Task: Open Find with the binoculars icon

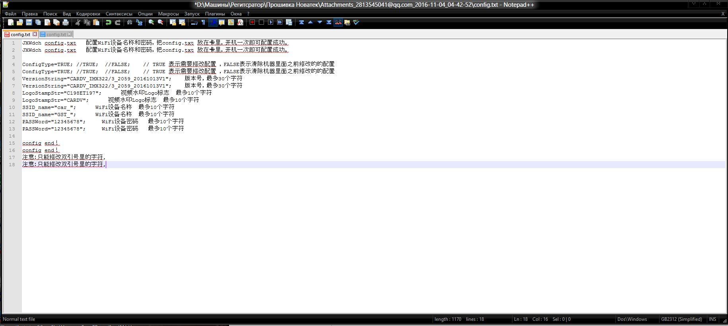Action: pos(130,22)
